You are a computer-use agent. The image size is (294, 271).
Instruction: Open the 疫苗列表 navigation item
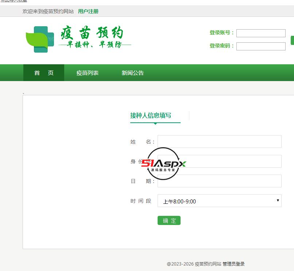[x=88, y=73]
